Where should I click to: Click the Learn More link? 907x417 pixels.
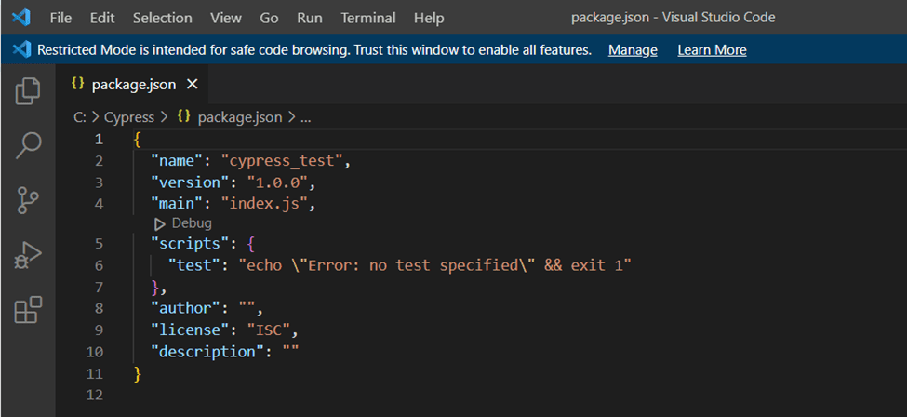pyautogui.click(x=712, y=50)
